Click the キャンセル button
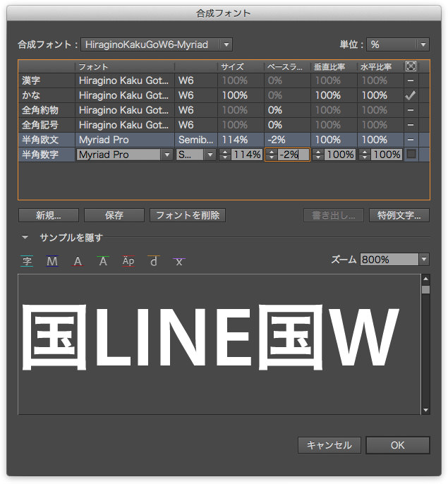448x484 pixels. pos(329,445)
